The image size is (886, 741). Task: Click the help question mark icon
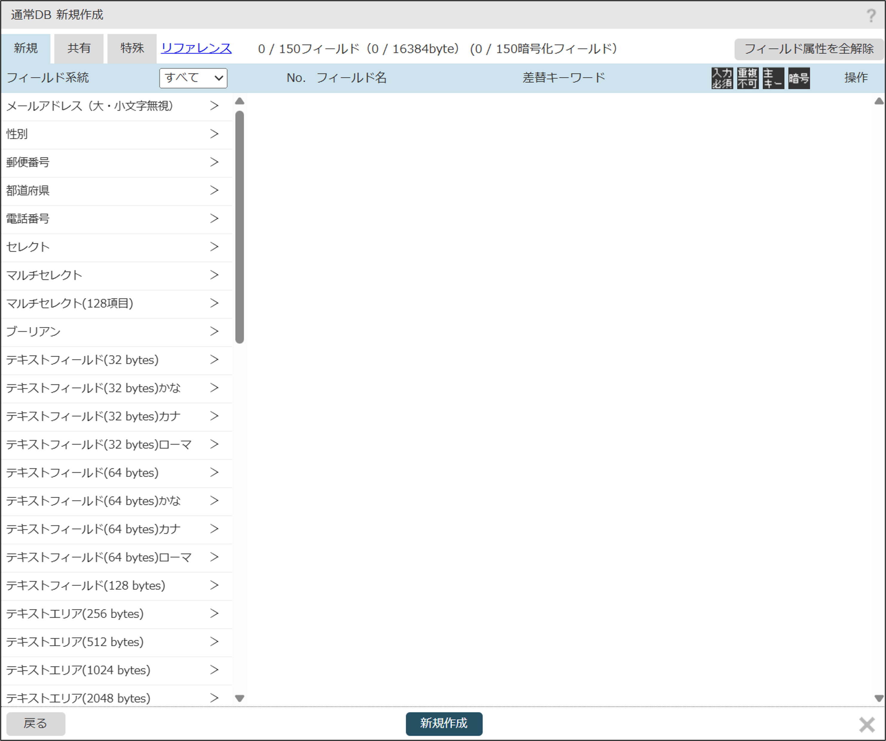click(871, 16)
